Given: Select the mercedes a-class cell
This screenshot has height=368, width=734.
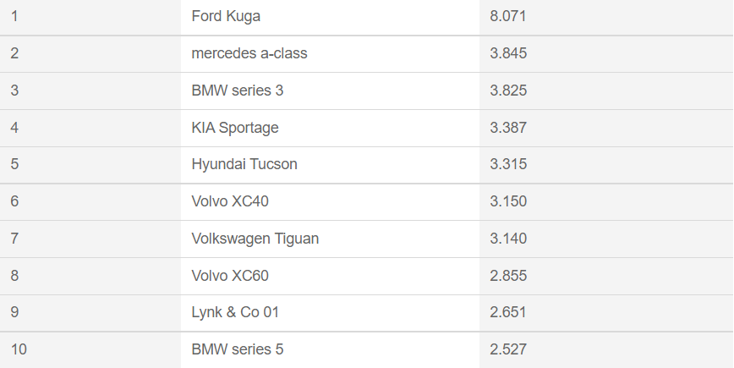Looking at the screenshot, I should coord(249,53).
